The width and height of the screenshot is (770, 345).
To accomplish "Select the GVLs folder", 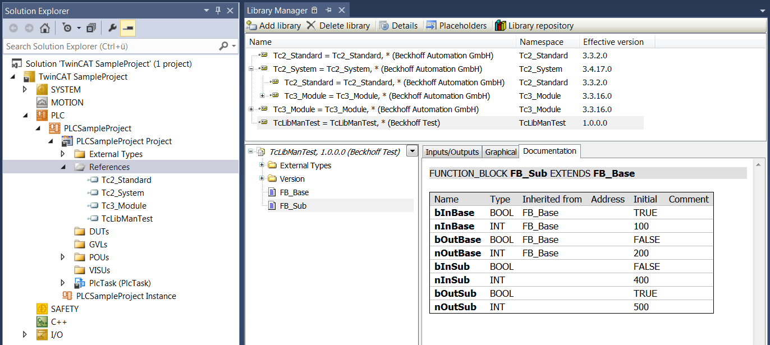I will click(x=98, y=245).
